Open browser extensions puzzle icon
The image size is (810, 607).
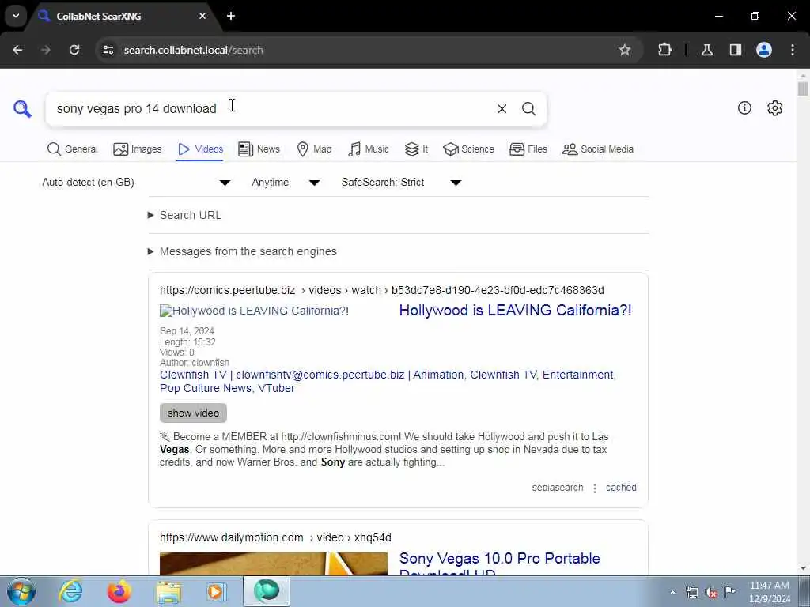(x=664, y=50)
